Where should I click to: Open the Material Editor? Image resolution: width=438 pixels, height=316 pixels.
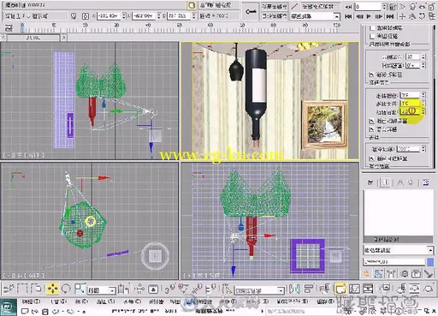[x=385, y=289]
